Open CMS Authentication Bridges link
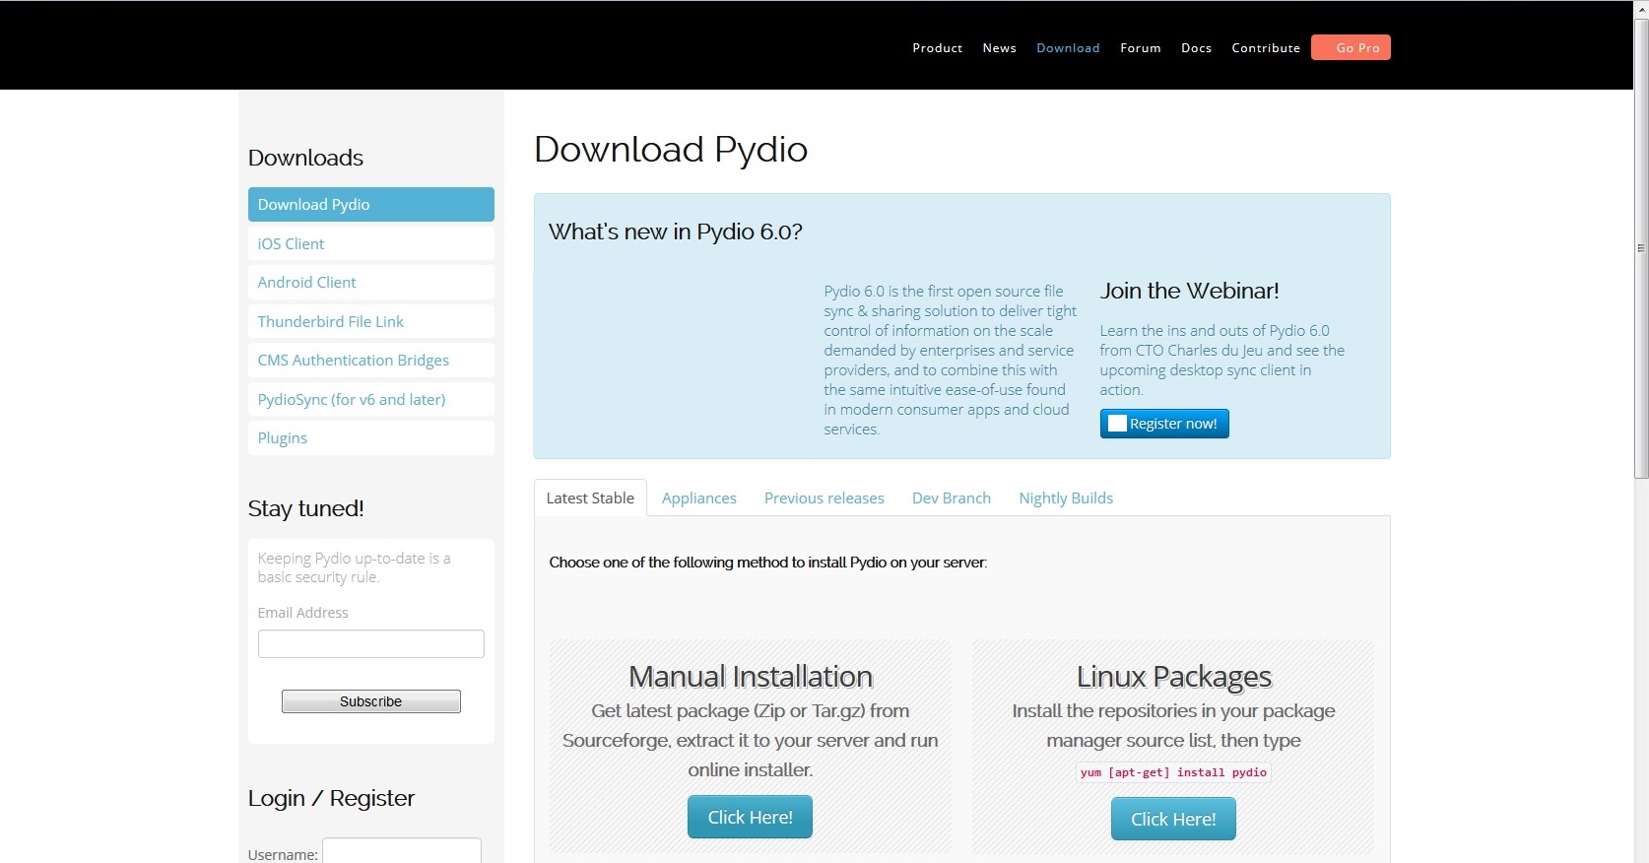The height and width of the screenshot is (863, 1649). [x=370, y=360]
